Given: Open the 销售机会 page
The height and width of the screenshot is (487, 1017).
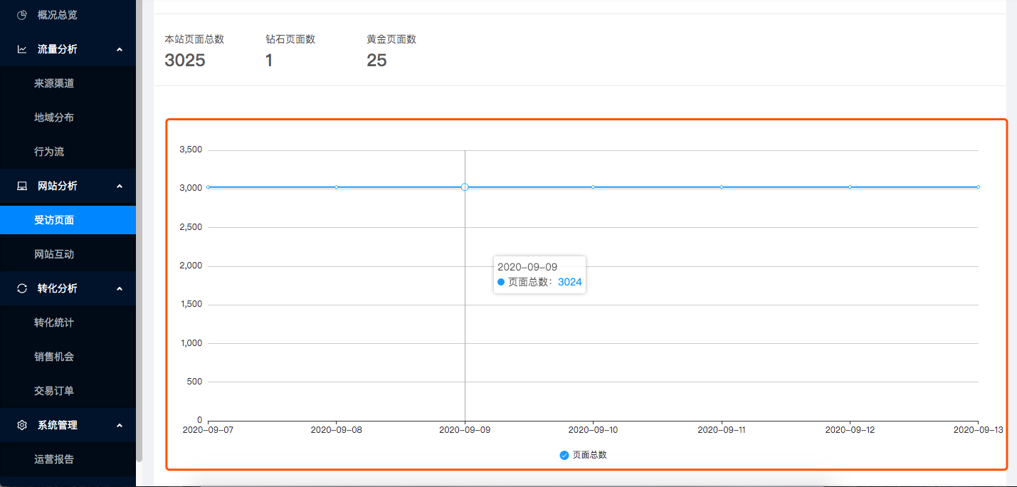Looking at the screenshot, I should tap(54, 357).
